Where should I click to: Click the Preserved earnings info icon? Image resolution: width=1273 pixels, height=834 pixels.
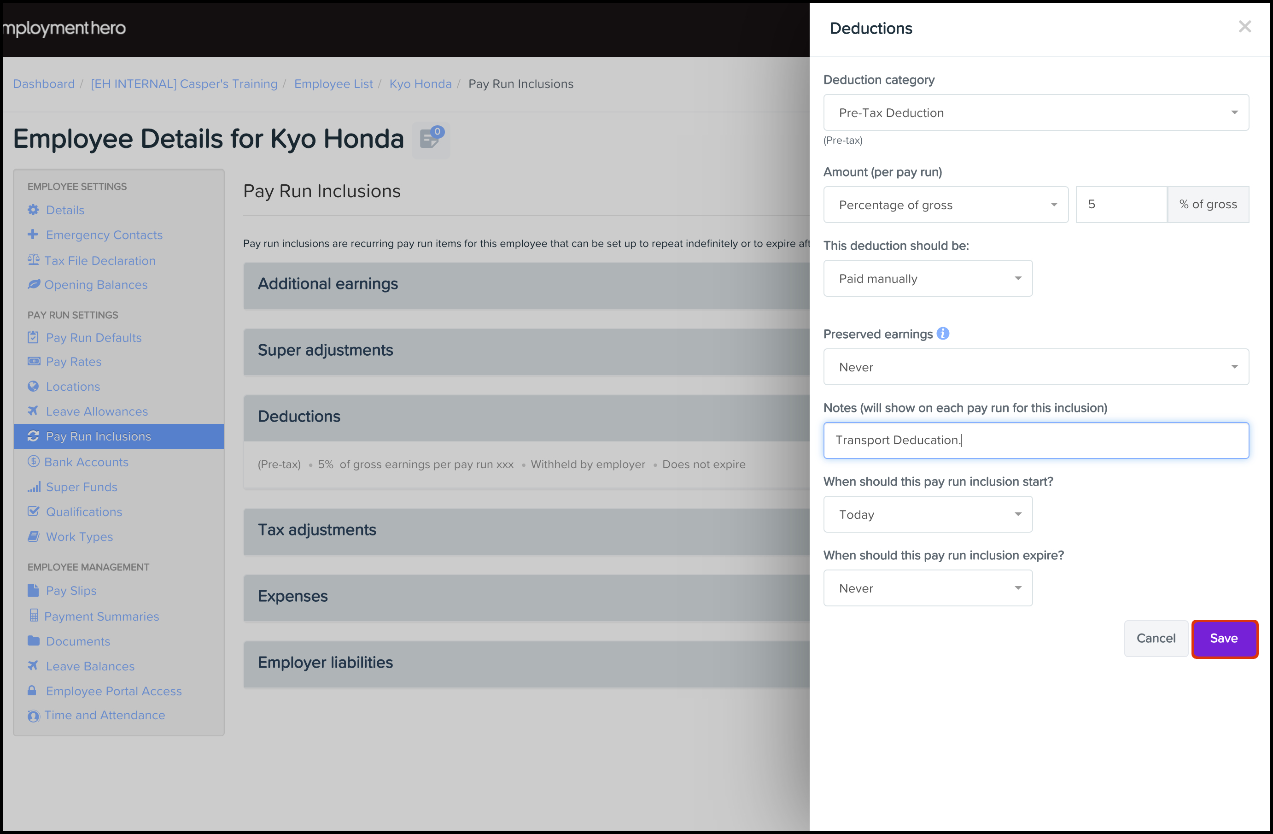point(943,333)
